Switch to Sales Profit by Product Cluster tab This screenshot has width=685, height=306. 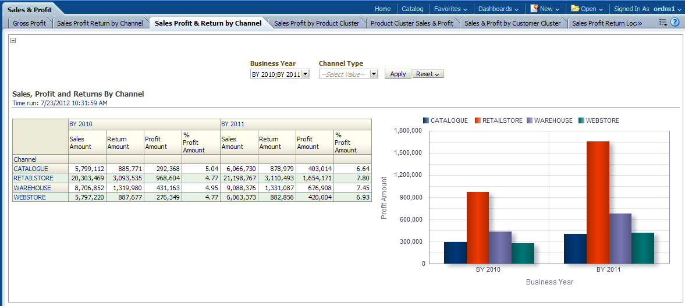point(317,23)
